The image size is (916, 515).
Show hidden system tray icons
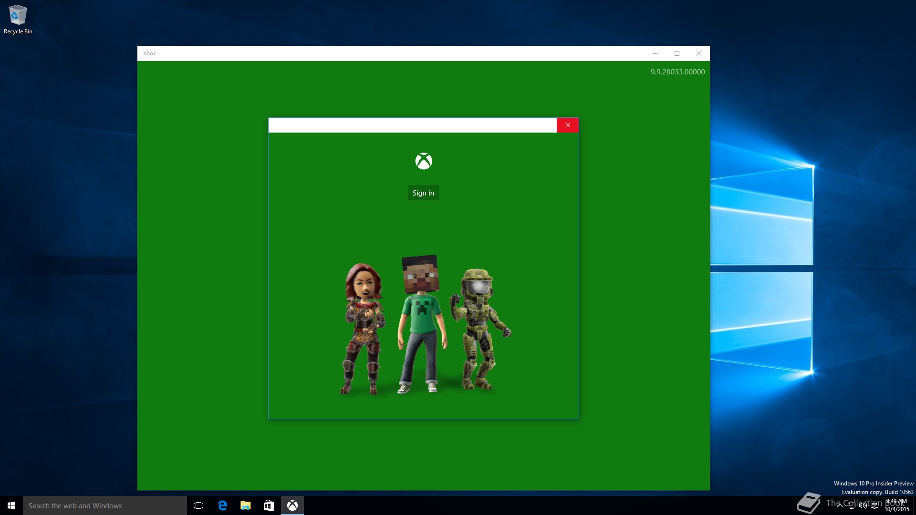(x=840, y=505)
